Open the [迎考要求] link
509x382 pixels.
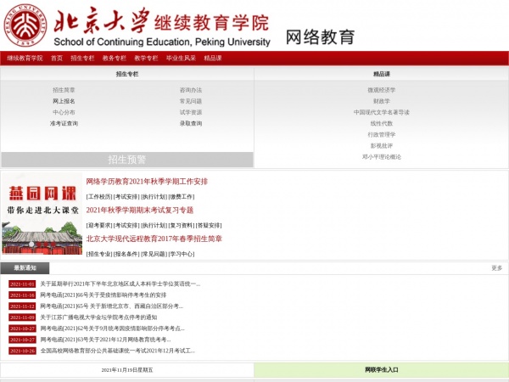pyautogui.click(x=99, y=225)
